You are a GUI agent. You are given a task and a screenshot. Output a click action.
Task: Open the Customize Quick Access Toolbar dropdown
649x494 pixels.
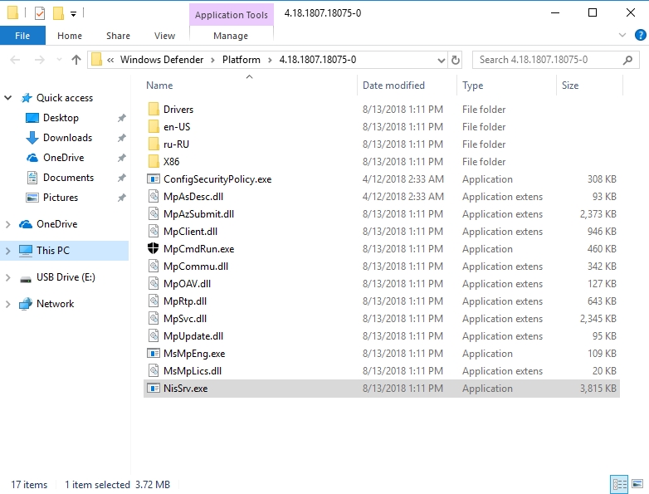[x=73, y=14]
